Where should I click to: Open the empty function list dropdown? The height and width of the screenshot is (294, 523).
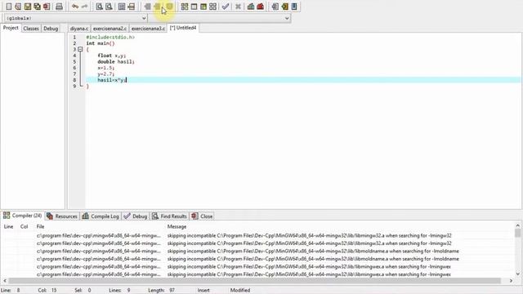tap(220, 18)
